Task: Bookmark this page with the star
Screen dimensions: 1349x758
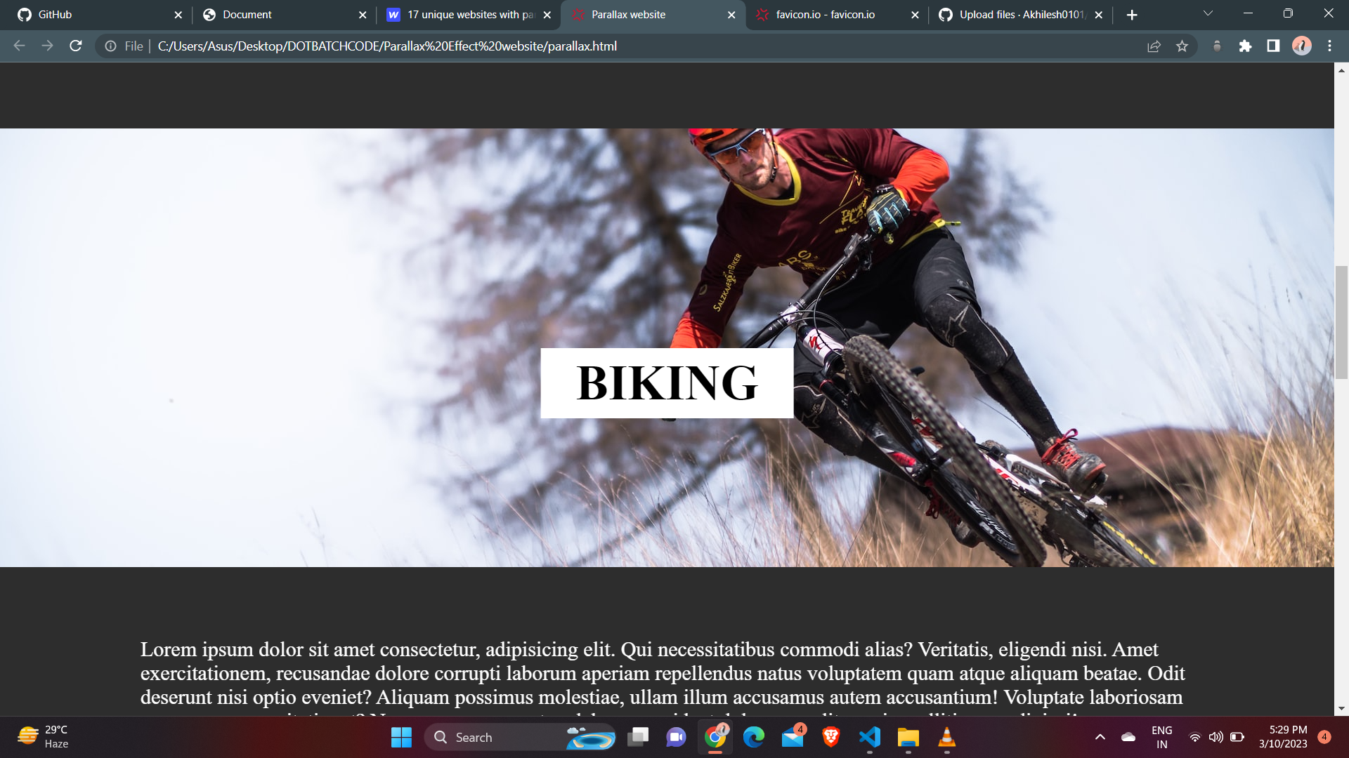Action: click(x=1182, y=46)
